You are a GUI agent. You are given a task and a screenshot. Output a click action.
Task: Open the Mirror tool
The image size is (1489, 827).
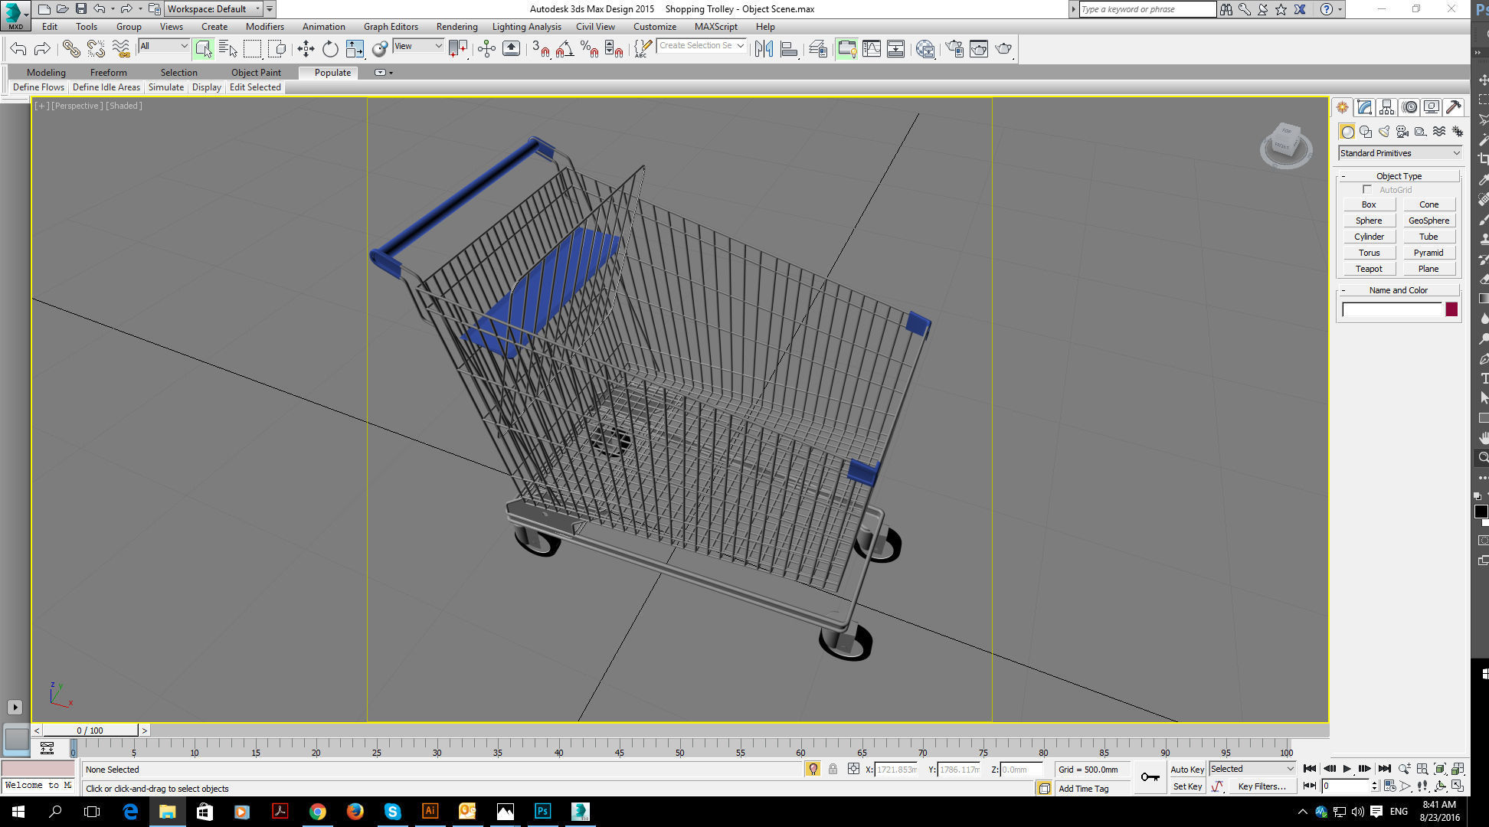pyautogui.click(x=764, y=49)
